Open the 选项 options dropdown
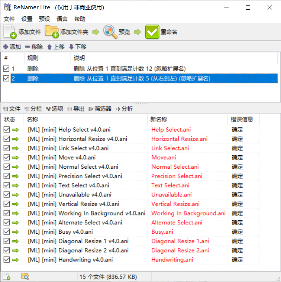 tap(55, 108)
